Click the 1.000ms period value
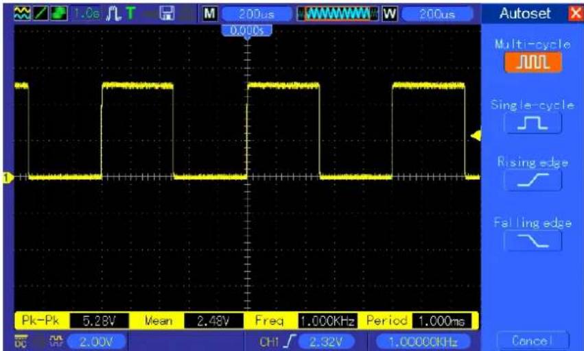Screen dimensions: 584x351 tap(442, 321)
